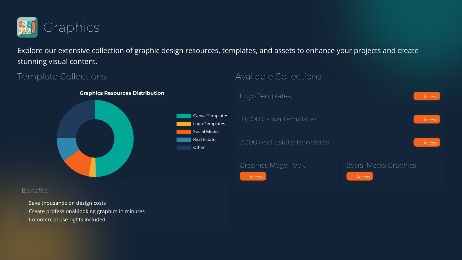Select the Graphics Mega Pack title
Viewport: 462px width, 260px height.
(272, 165)
